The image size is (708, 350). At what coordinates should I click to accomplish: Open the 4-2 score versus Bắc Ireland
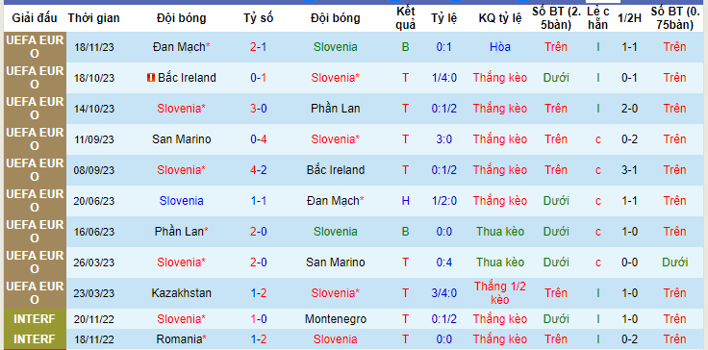coord(258,170)
